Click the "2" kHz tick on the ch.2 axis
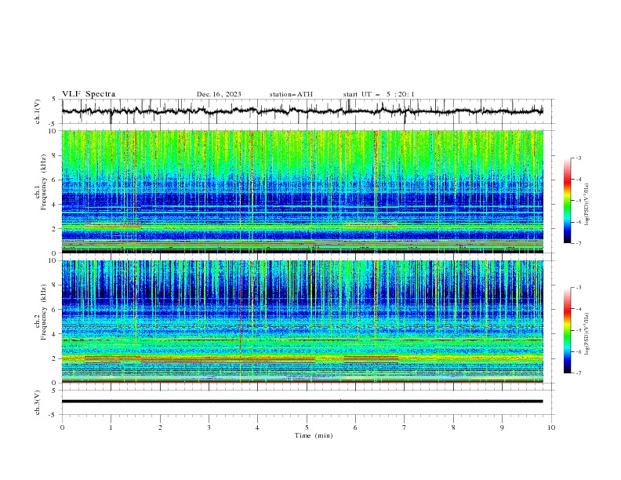This screenshot has height=480, width=621. (55, 358)
